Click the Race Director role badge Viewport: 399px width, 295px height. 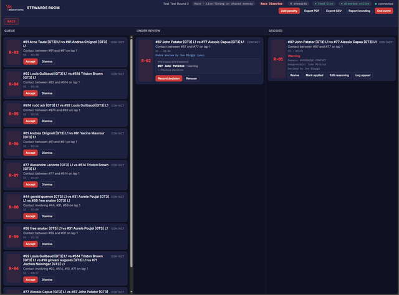(271, 4)
